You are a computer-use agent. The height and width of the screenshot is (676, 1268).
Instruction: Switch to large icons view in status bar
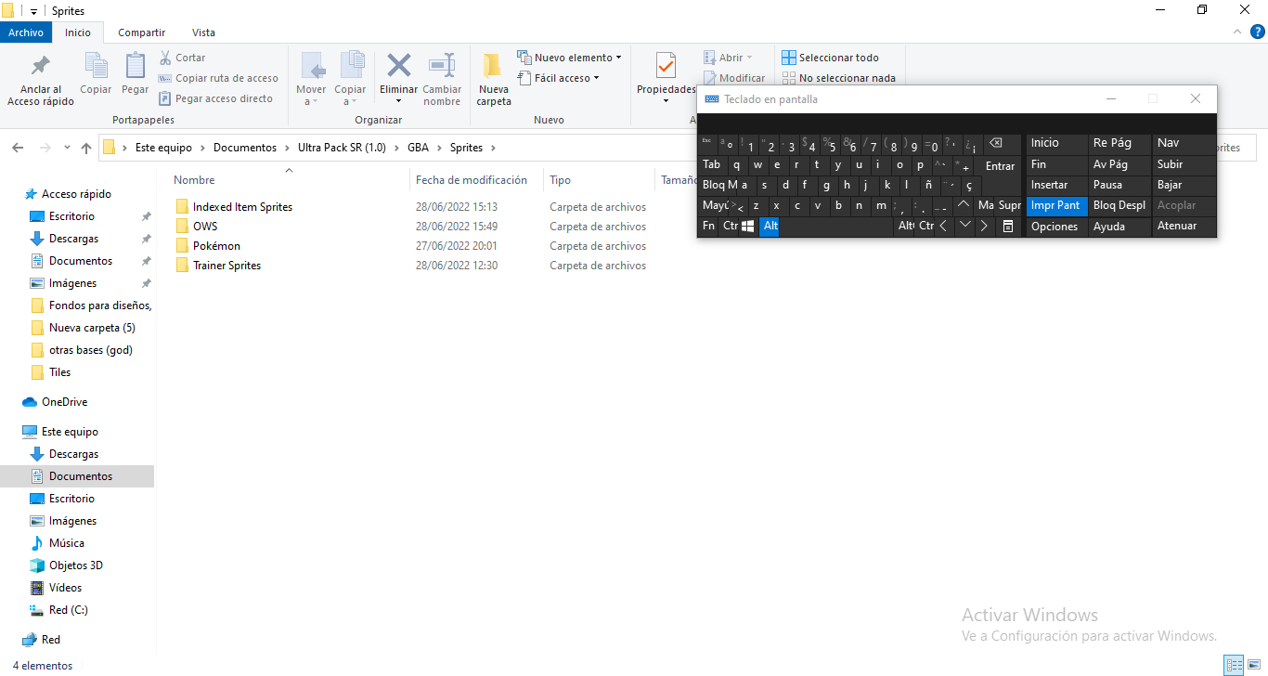click(x=1255, y=665)
